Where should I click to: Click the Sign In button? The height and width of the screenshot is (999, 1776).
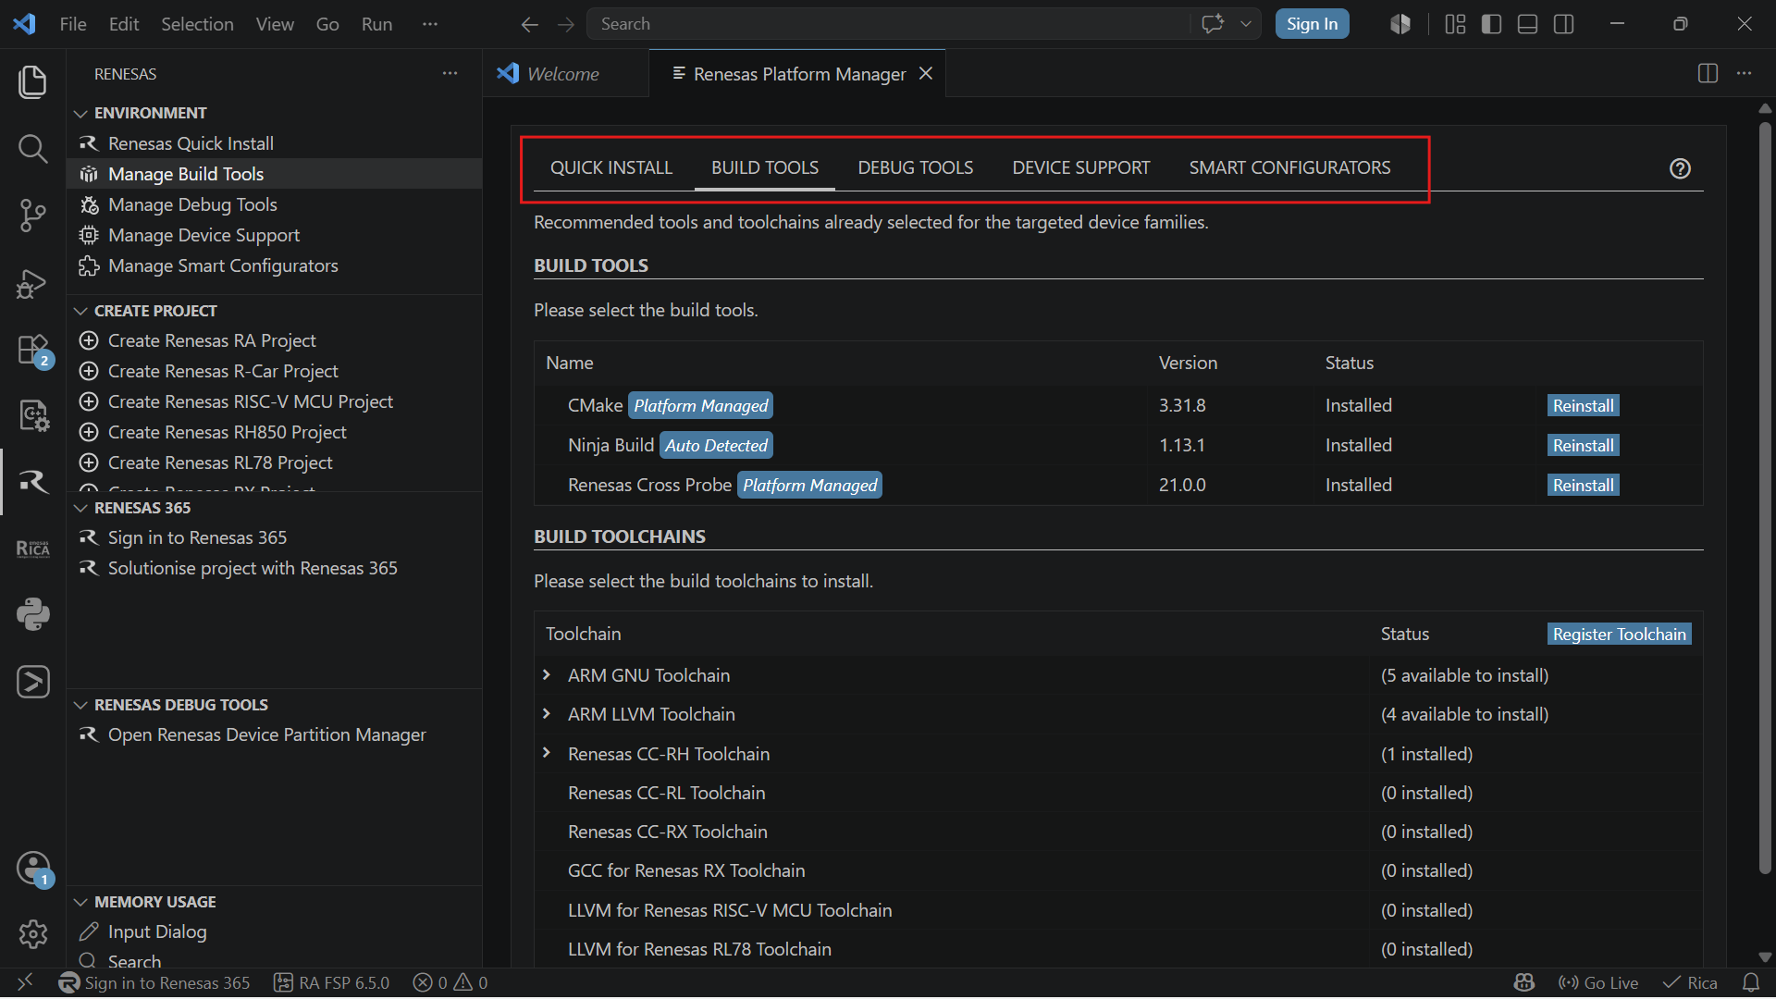[1312, 24]
